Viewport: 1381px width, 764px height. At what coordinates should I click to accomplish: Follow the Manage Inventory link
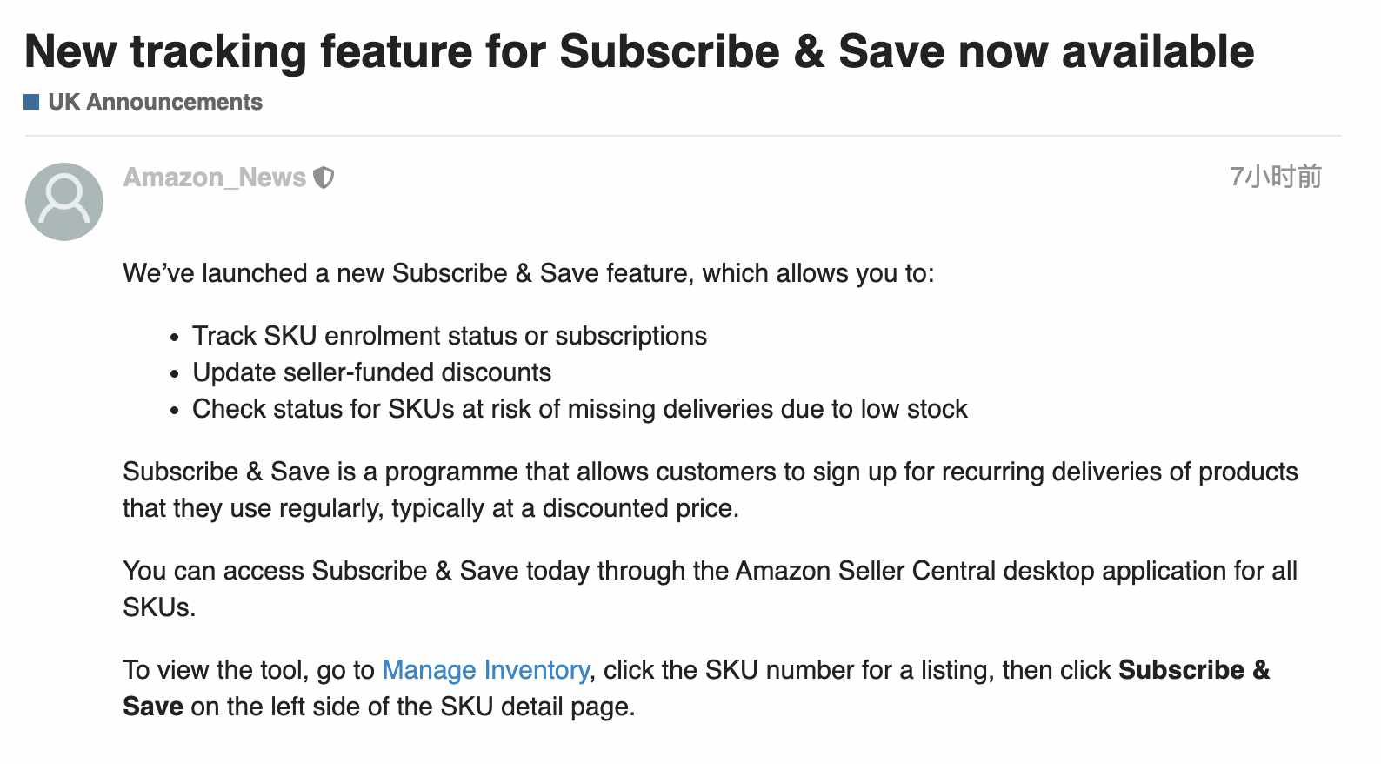tap(486, 670)
